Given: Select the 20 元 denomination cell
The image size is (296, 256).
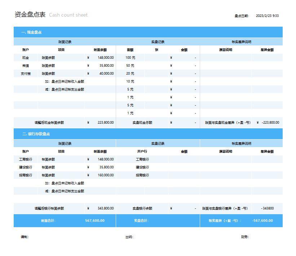Looking at the screenshot, I should [x=130, y=74].
